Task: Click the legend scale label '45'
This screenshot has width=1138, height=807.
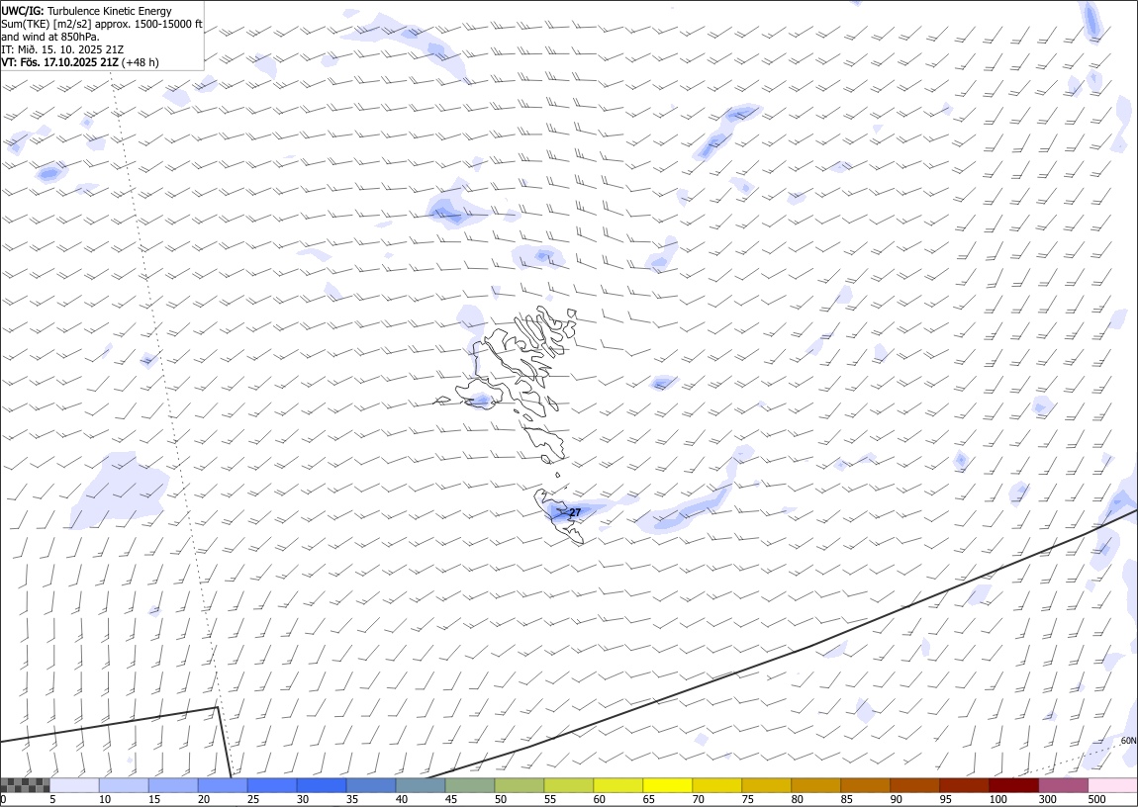Action: click(x=450, y=799)
